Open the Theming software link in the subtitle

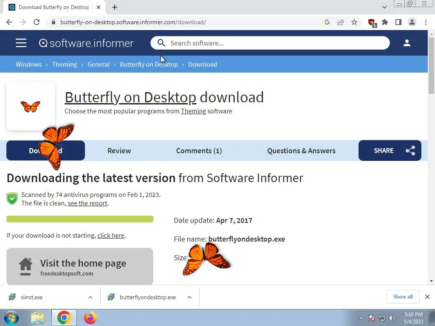(x=193, y=111)
